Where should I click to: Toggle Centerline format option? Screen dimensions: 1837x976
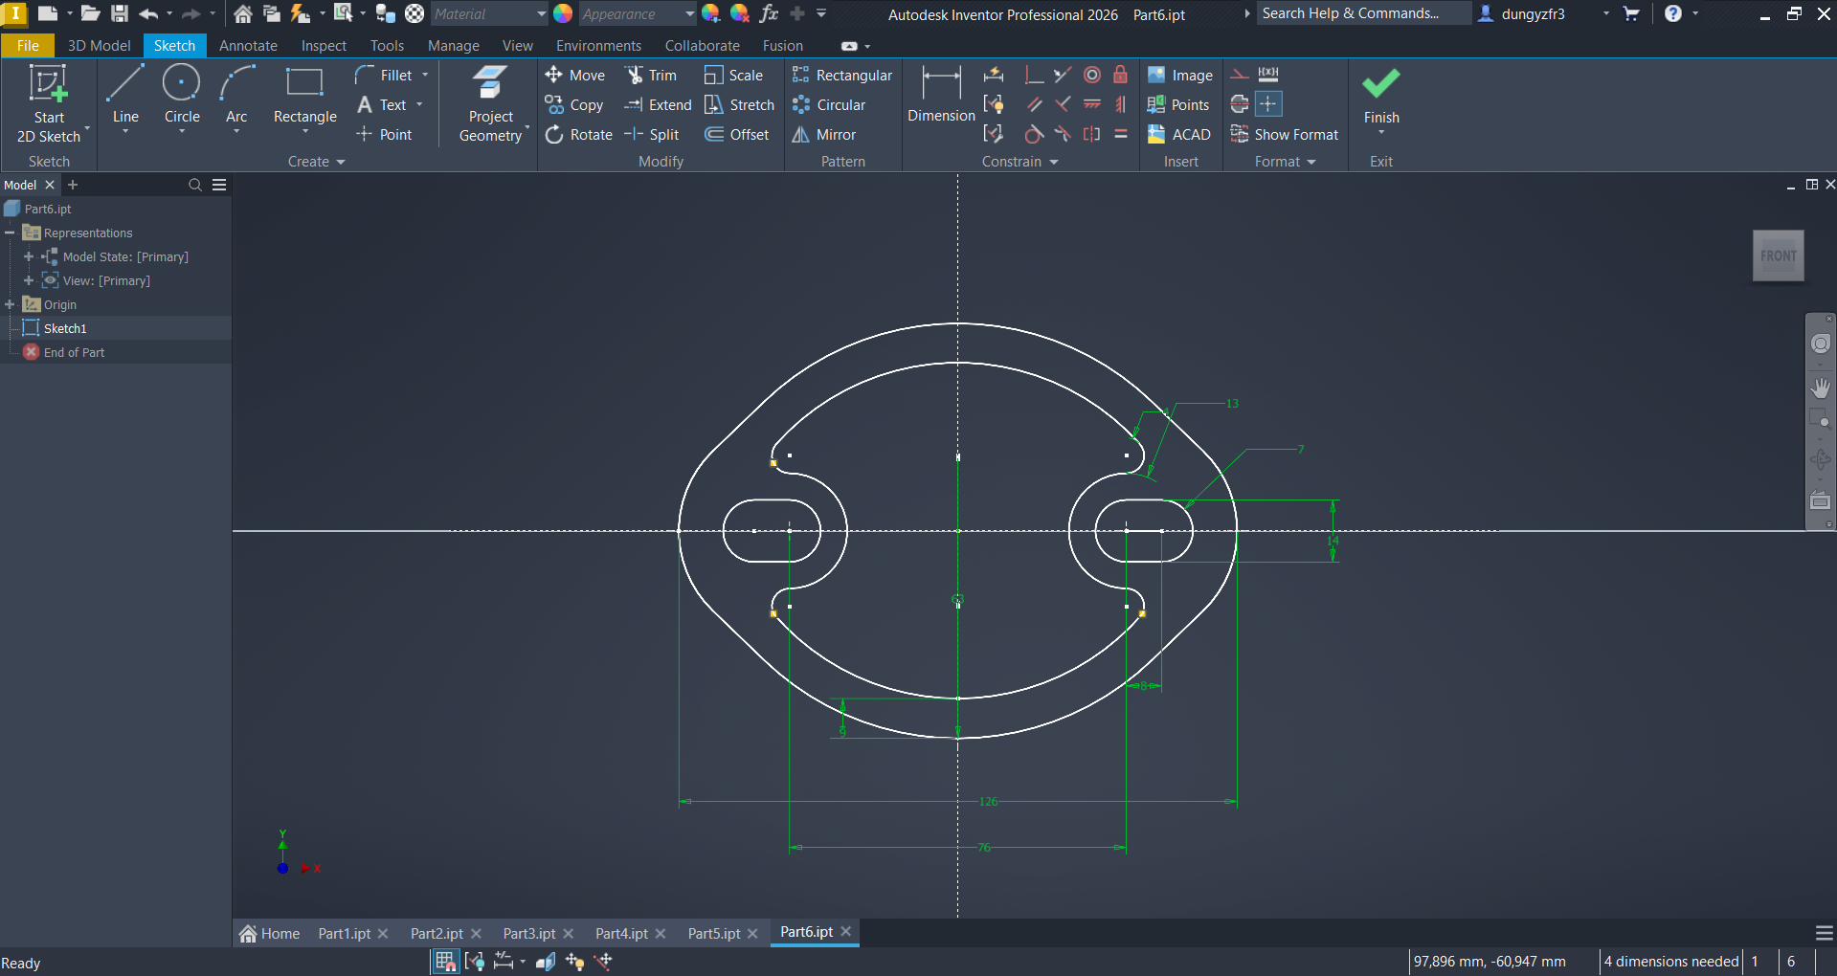pos(1240,104)
